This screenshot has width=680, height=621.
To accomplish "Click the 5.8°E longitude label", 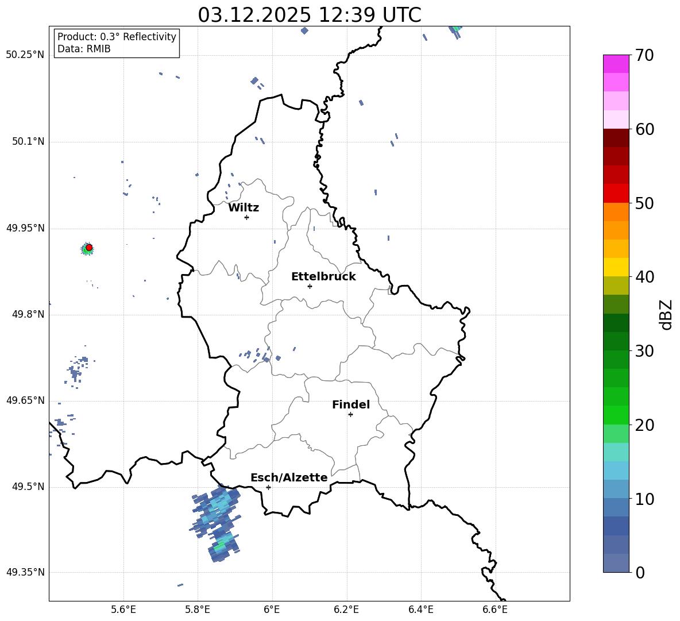I will 198,610.
